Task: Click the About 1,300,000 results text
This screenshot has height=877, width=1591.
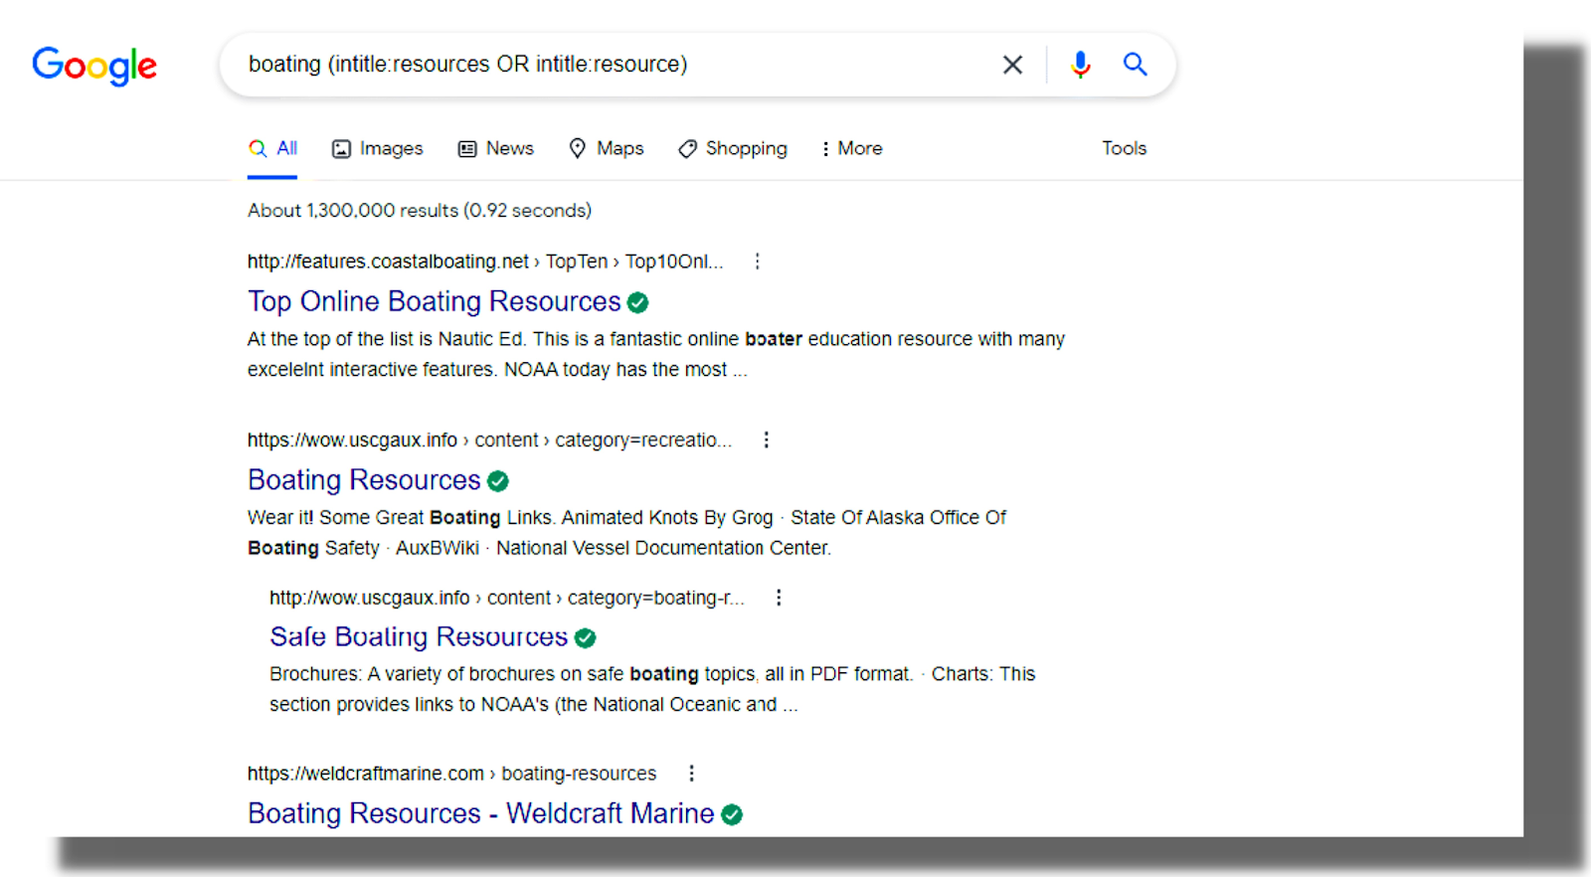Action: [420, 211]
